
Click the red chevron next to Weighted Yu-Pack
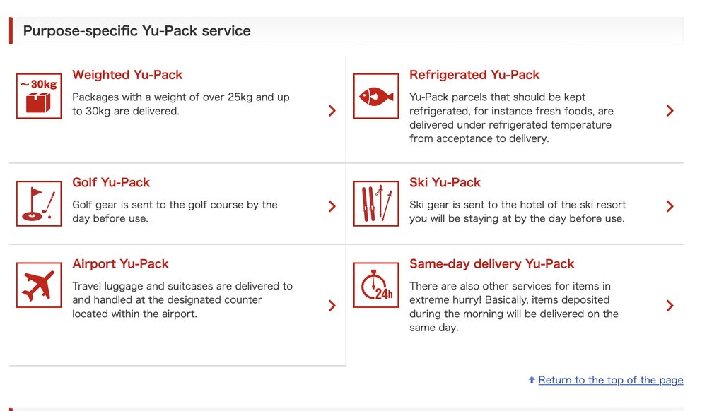point(332,109)
